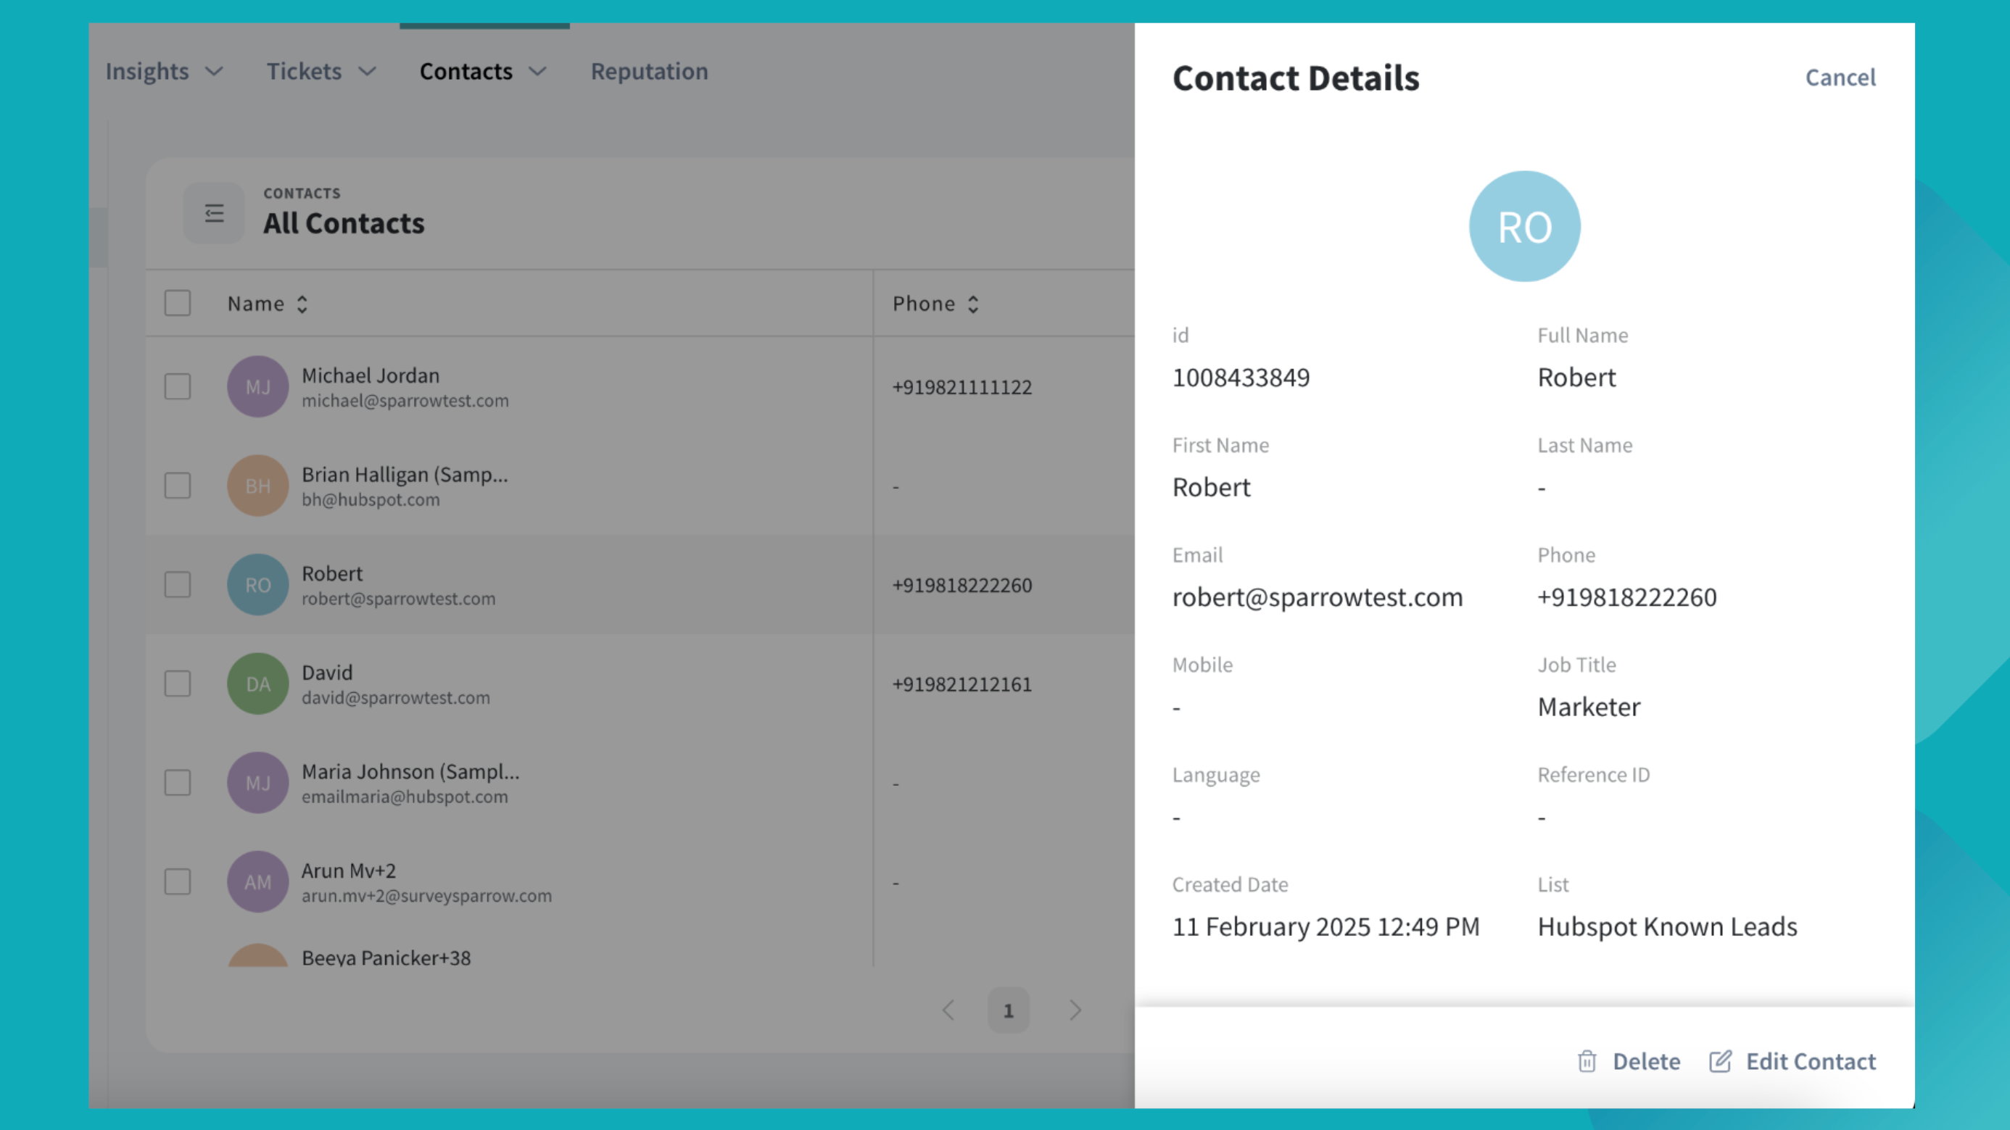Click the collapse sidebar list icon
The width and height of the screenshot is (2010, 1130).
point(214,213)
